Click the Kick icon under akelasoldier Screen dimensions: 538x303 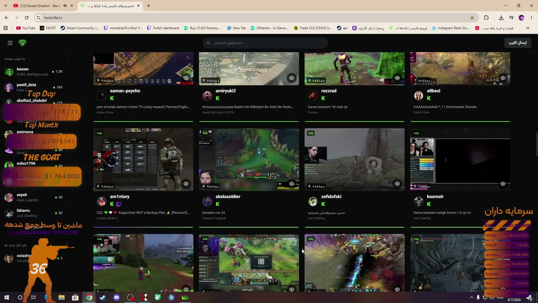pos(217,204)
